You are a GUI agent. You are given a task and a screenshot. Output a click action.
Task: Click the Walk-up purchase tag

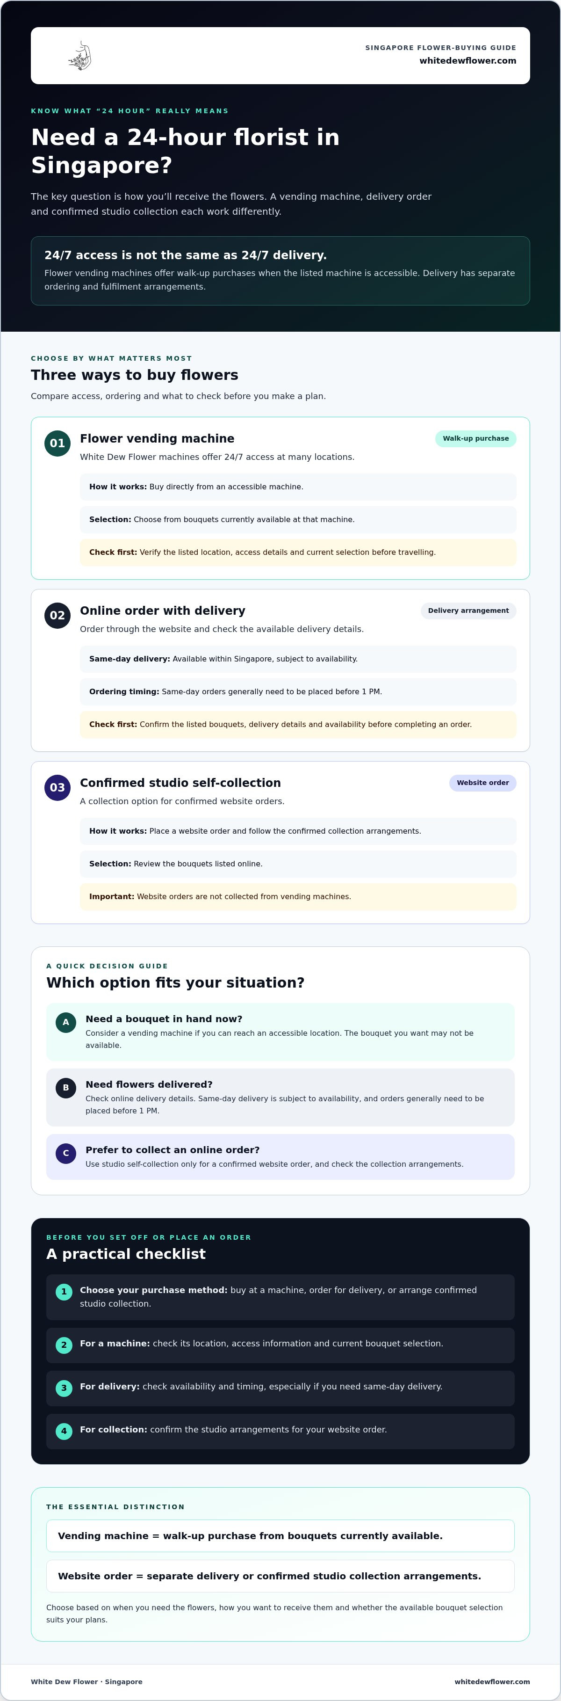tap(475, 438)
